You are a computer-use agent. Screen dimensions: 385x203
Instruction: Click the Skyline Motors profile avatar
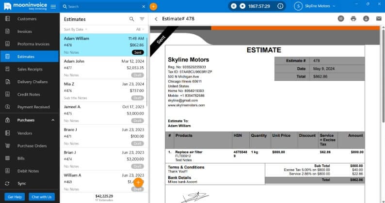click(298, 6)
